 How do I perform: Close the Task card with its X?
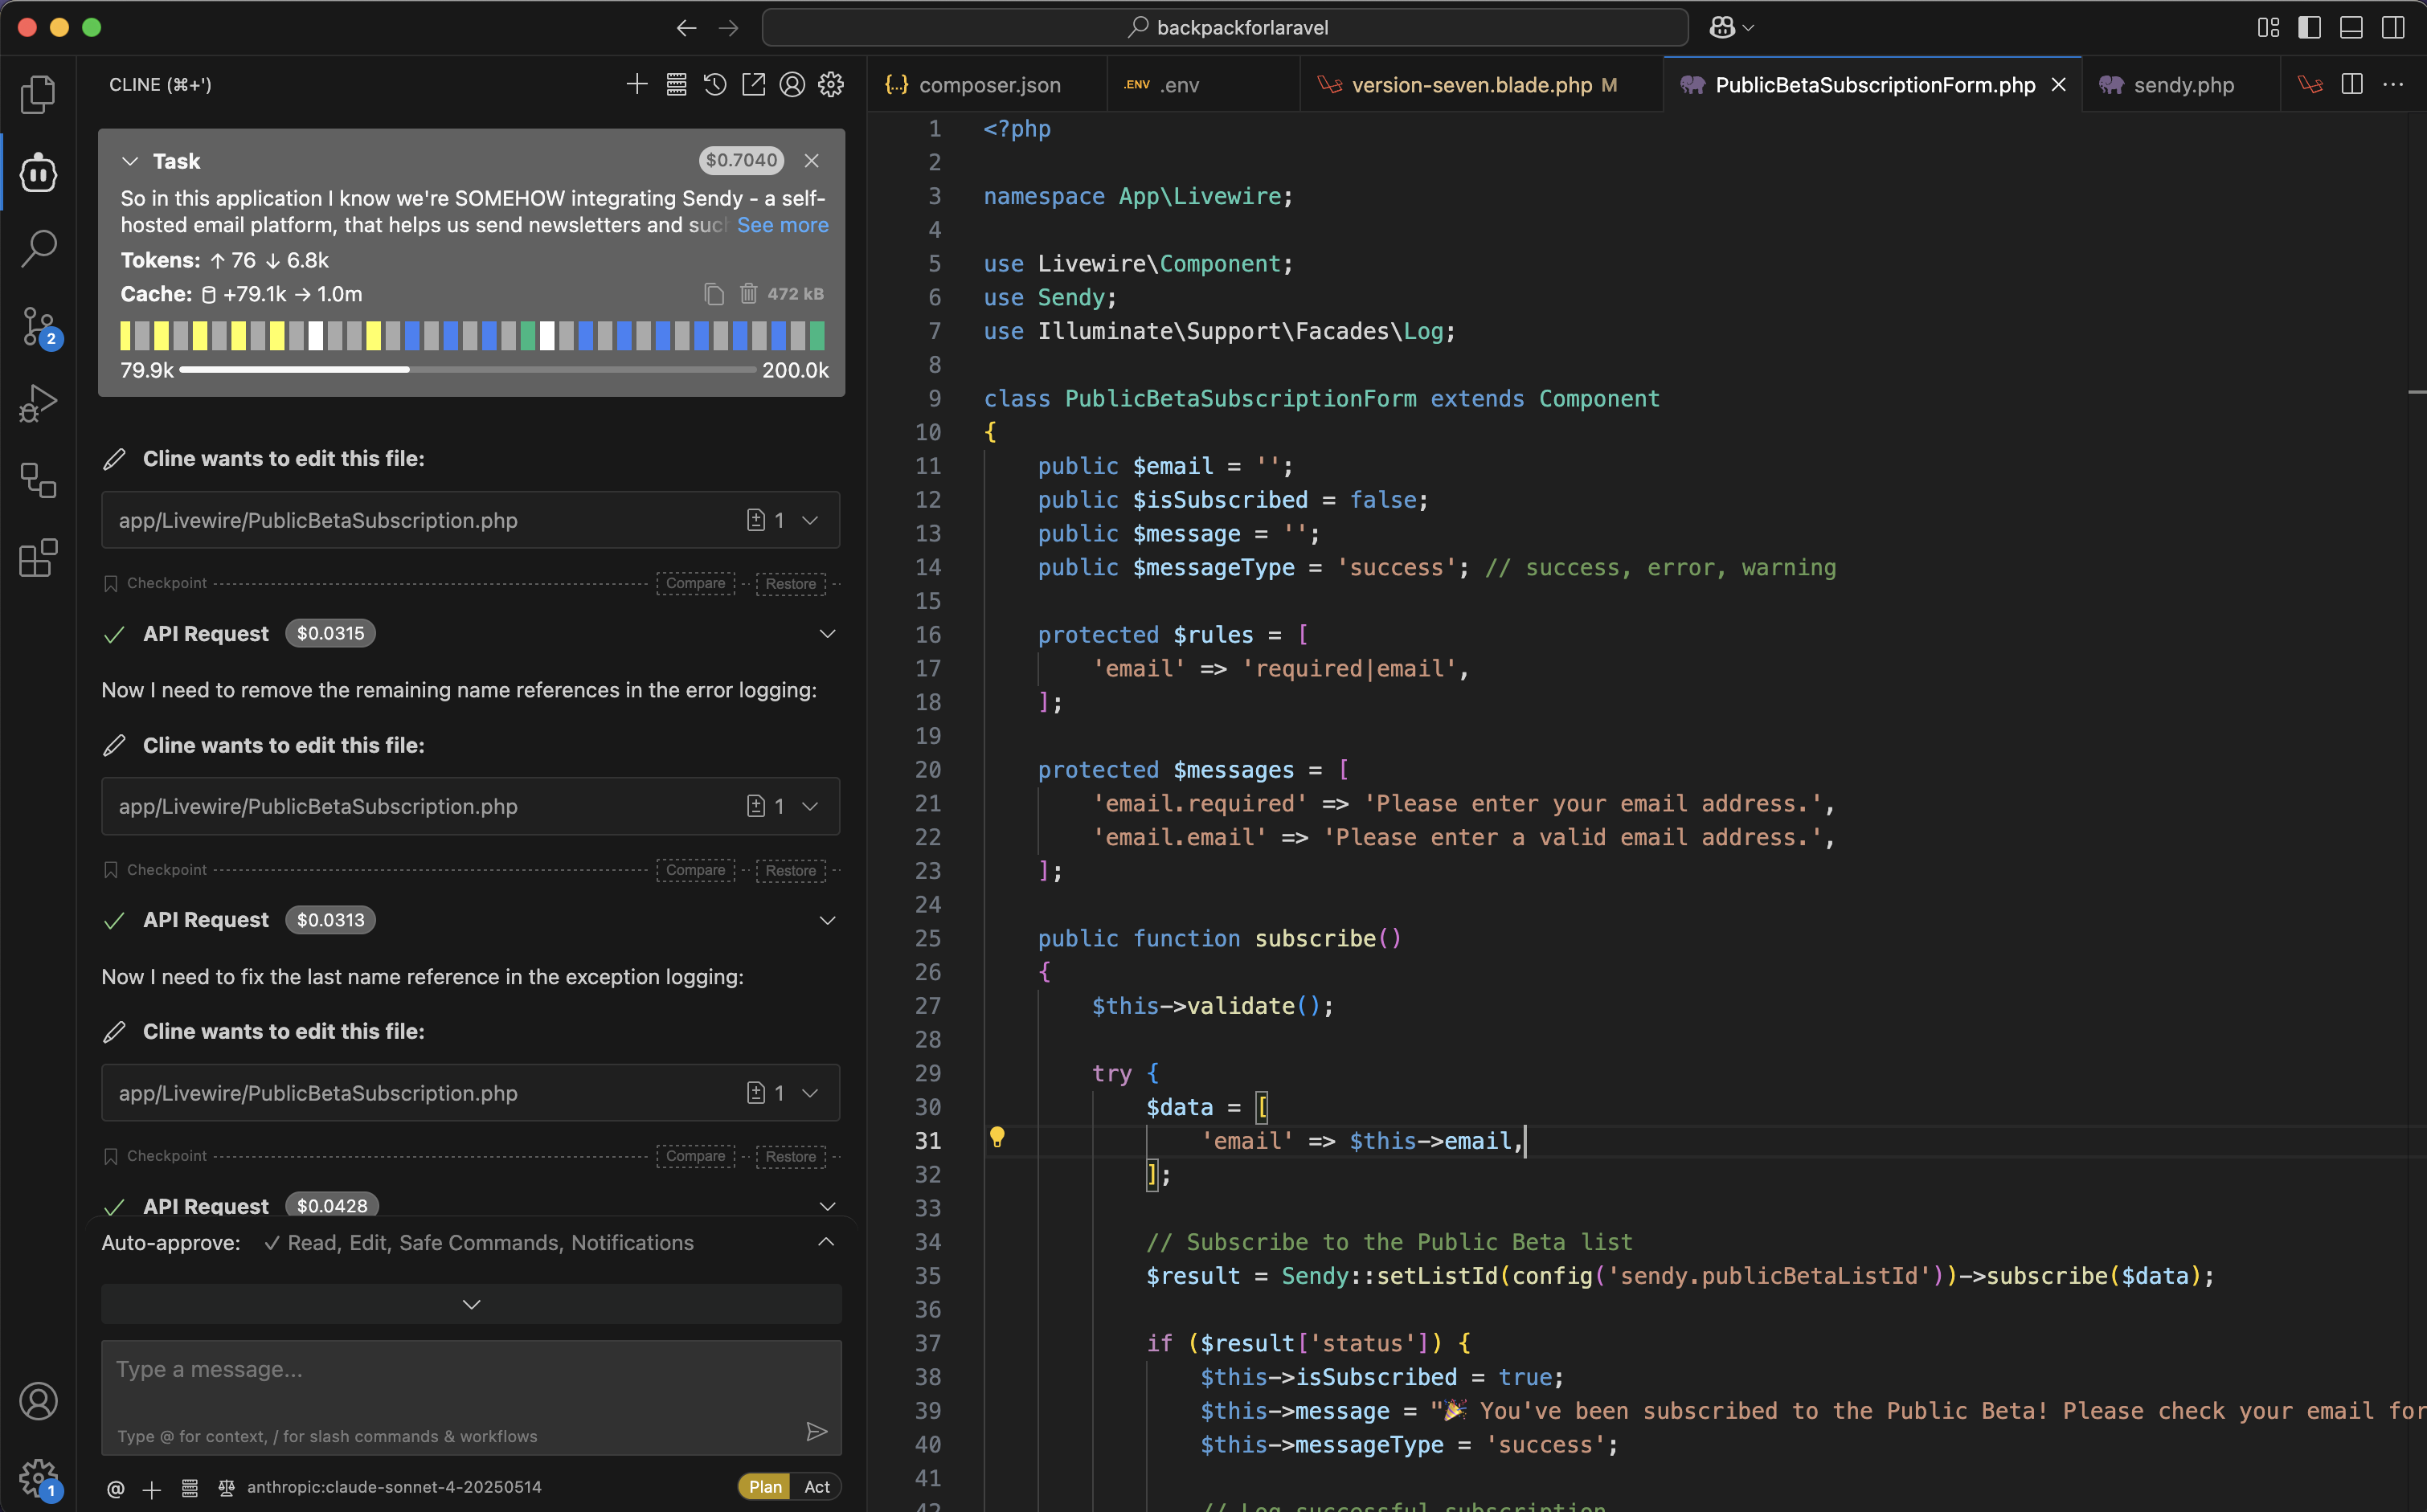[812, 161]
